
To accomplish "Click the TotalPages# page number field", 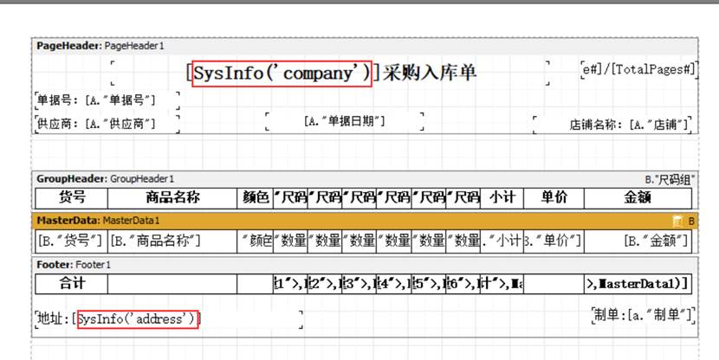I will (638, 69).
